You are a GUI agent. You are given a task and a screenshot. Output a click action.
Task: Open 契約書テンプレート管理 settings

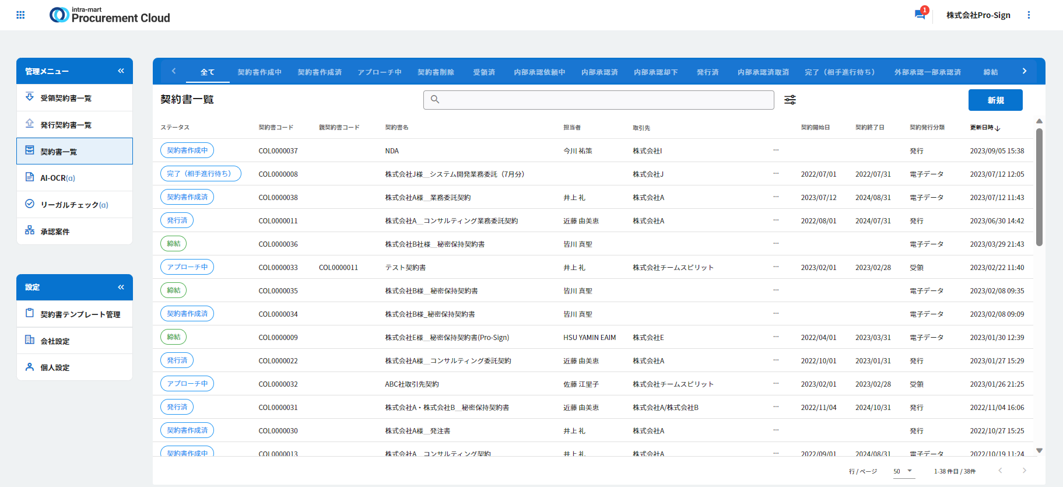pyautogui.click(x=75, y=314)
